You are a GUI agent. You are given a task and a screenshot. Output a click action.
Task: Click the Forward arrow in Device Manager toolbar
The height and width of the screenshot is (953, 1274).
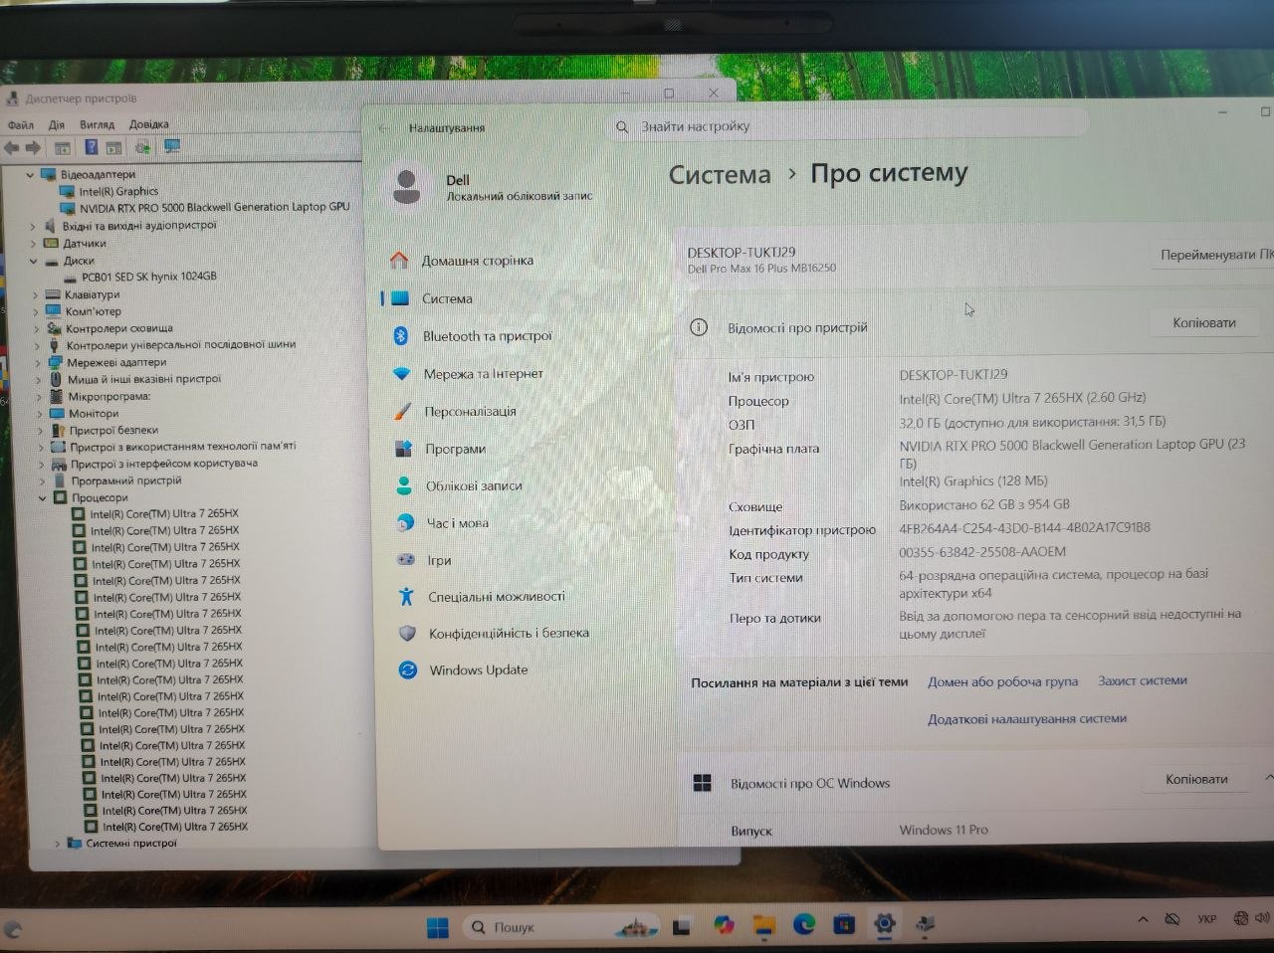click(33, 147)
